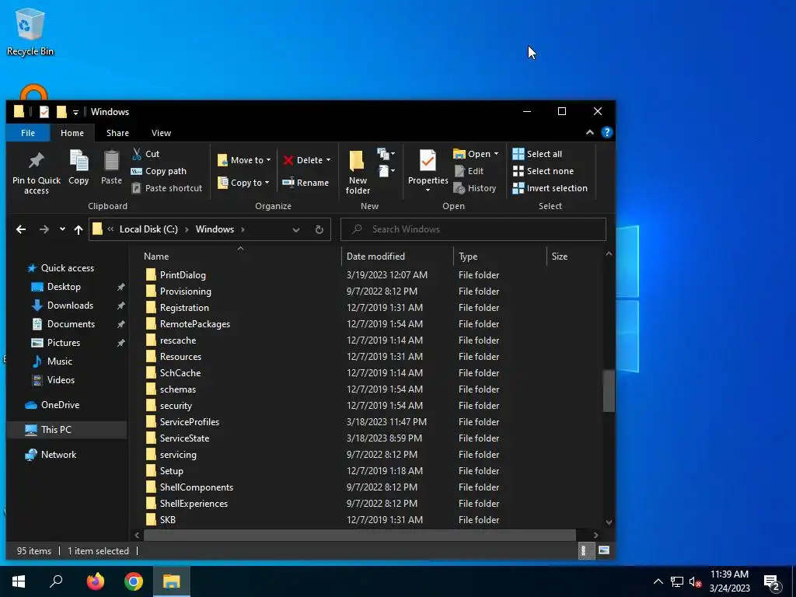Image resolution: width=796 pixels, height=597 pixels.
Task: Click the Rename command
Action: tap(305, 183)
